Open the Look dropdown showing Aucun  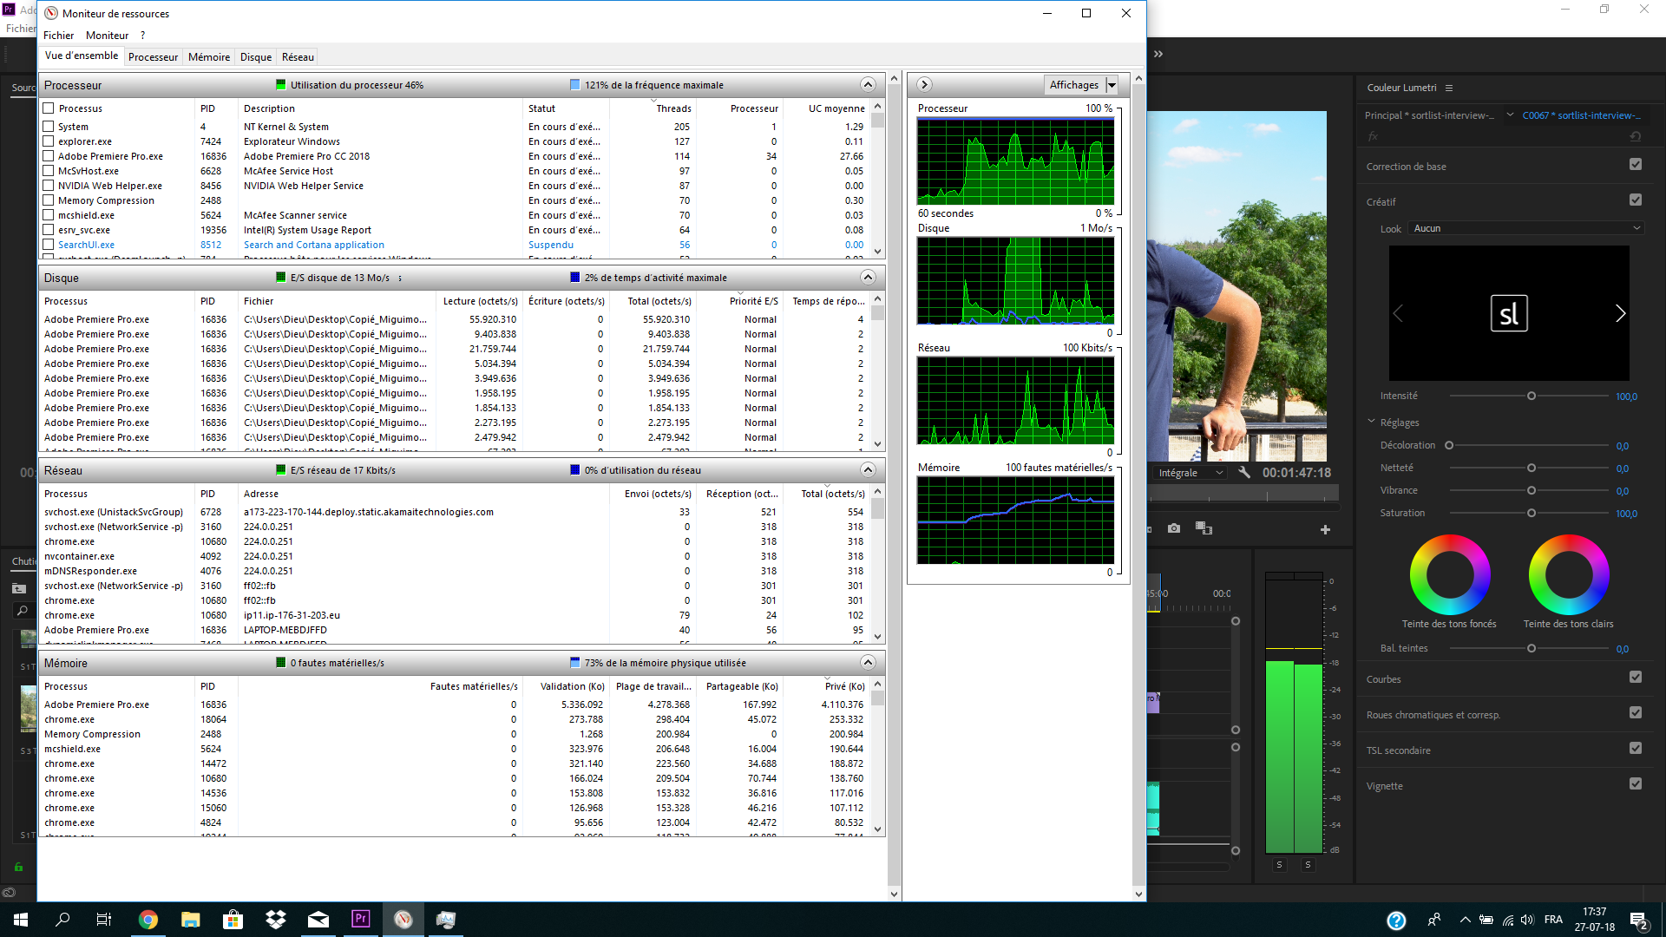point(1526,229)
